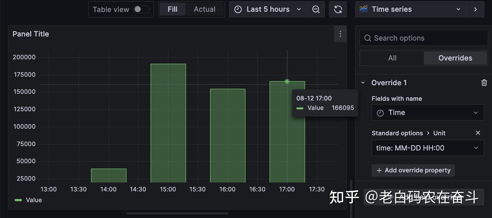Open the Fields with name Time dropdown

(427, 112)
